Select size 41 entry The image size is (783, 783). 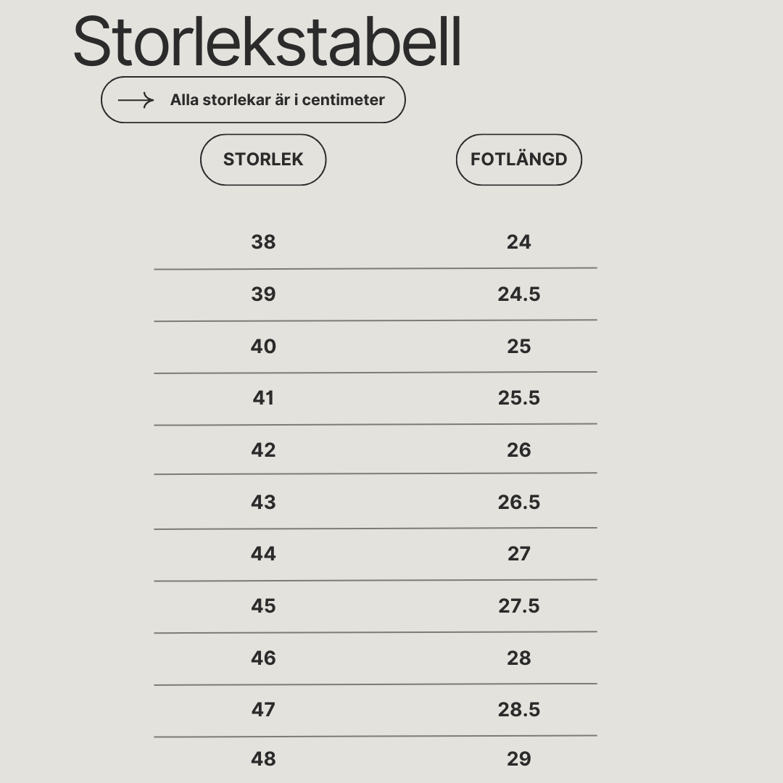(x=263, y=398)
